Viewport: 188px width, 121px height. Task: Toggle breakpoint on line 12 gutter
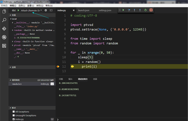point(58,66)
